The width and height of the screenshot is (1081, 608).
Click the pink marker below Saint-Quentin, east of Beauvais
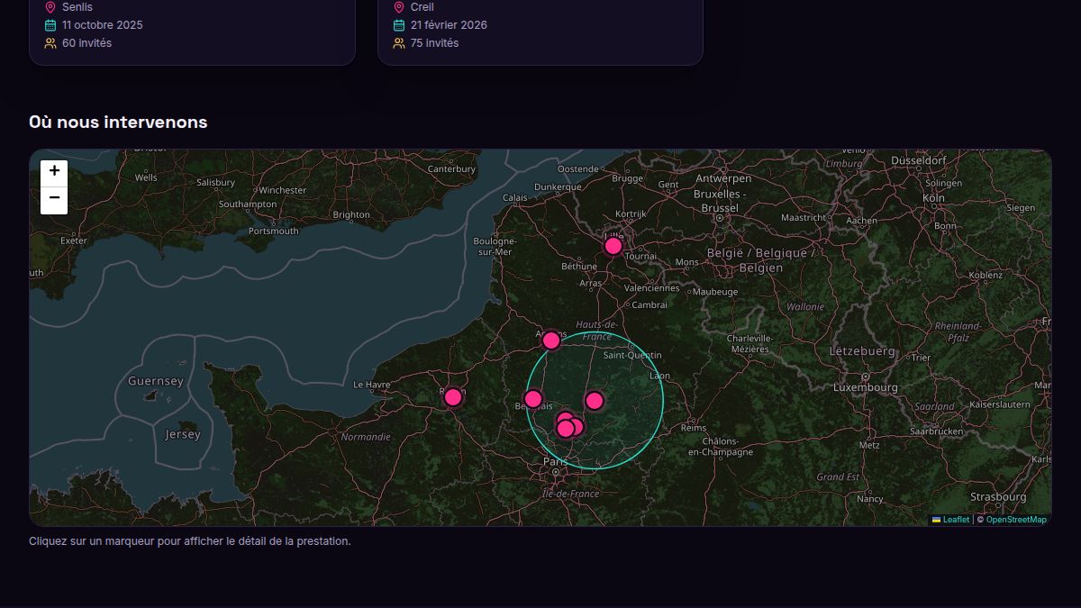tap(595, 401)
